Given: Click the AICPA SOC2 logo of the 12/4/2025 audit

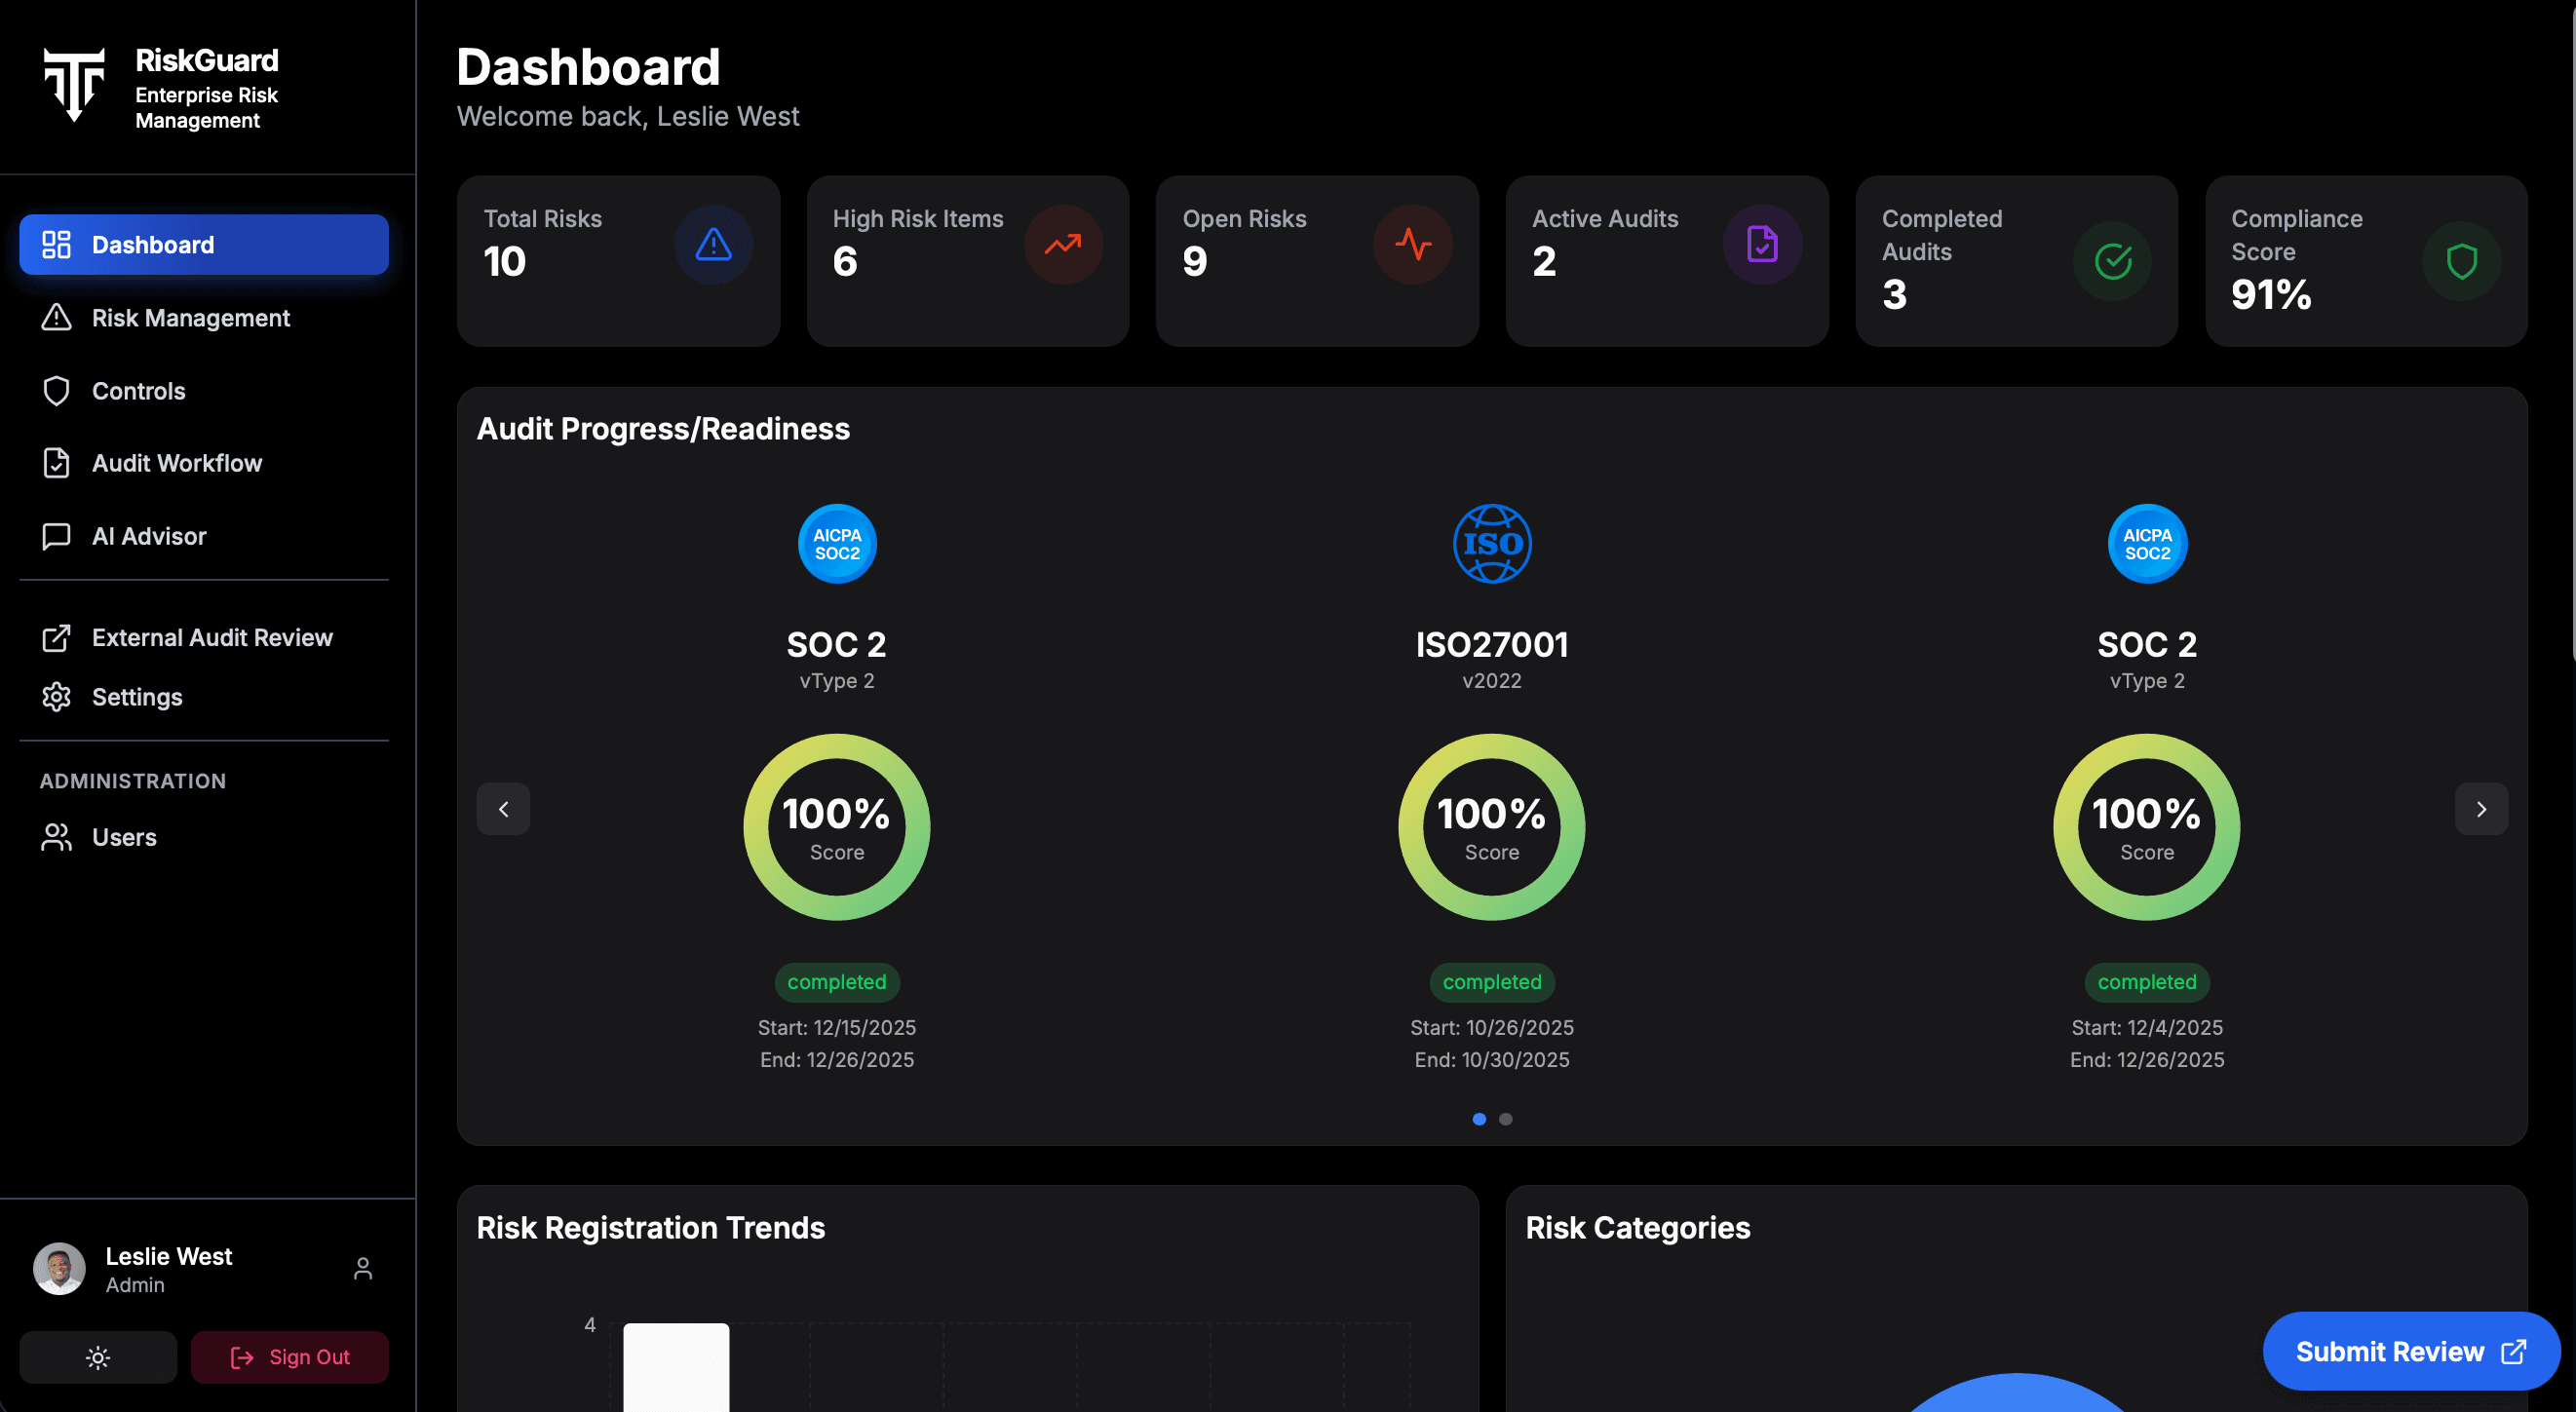Looking at the screenshot, I should (2147, 544).
